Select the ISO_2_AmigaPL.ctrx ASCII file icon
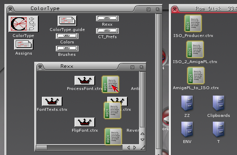This screenshot has width=237, height=155. click(x=195, y=49)
